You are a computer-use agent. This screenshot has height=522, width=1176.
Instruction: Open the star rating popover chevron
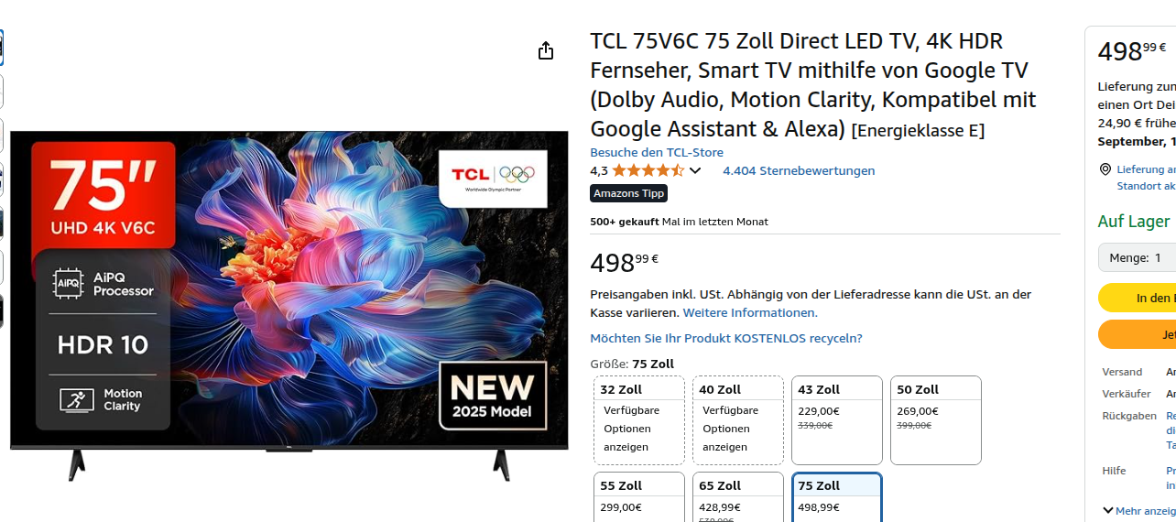[x=695, y=170]
